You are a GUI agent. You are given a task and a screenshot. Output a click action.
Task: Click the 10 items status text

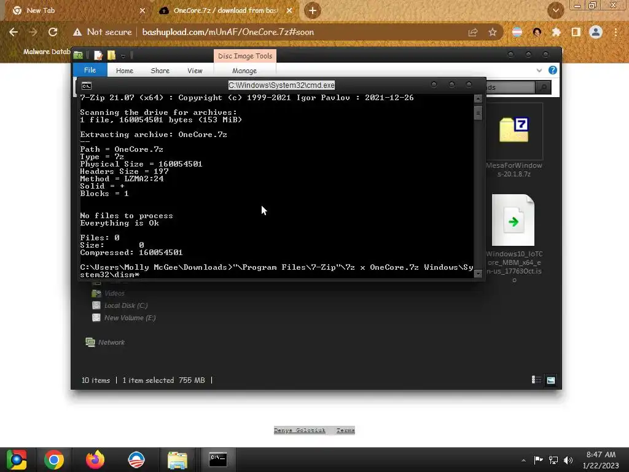[x=95, y=380]
